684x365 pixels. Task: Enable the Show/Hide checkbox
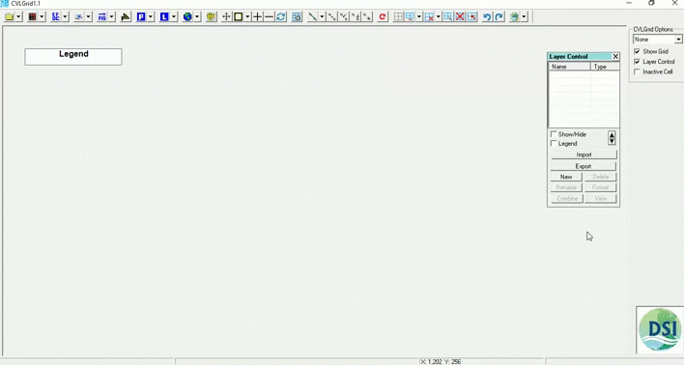pyautogui.click(x=554, y=134)
